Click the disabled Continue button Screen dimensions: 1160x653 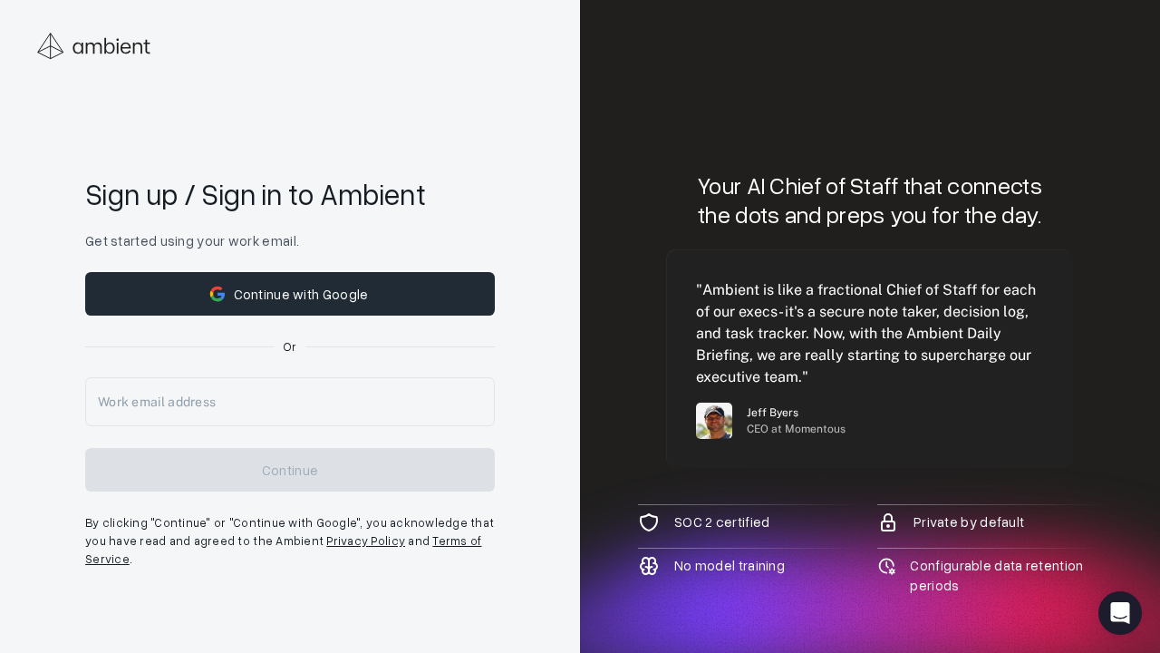[x=290, y=470]
